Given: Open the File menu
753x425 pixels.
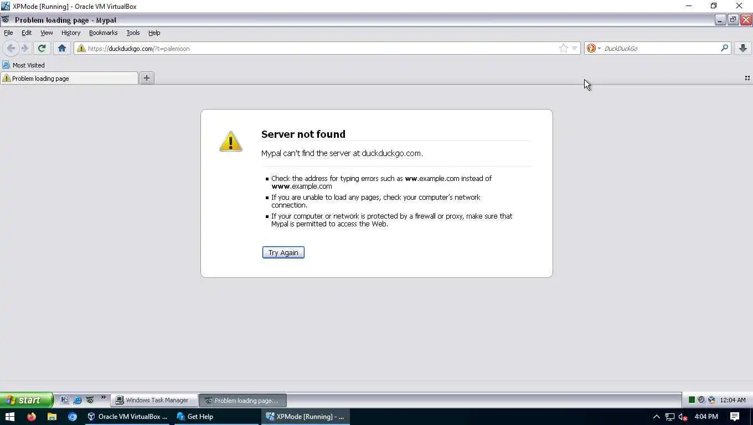Looking at the screenshot, I should pos(8,33).
